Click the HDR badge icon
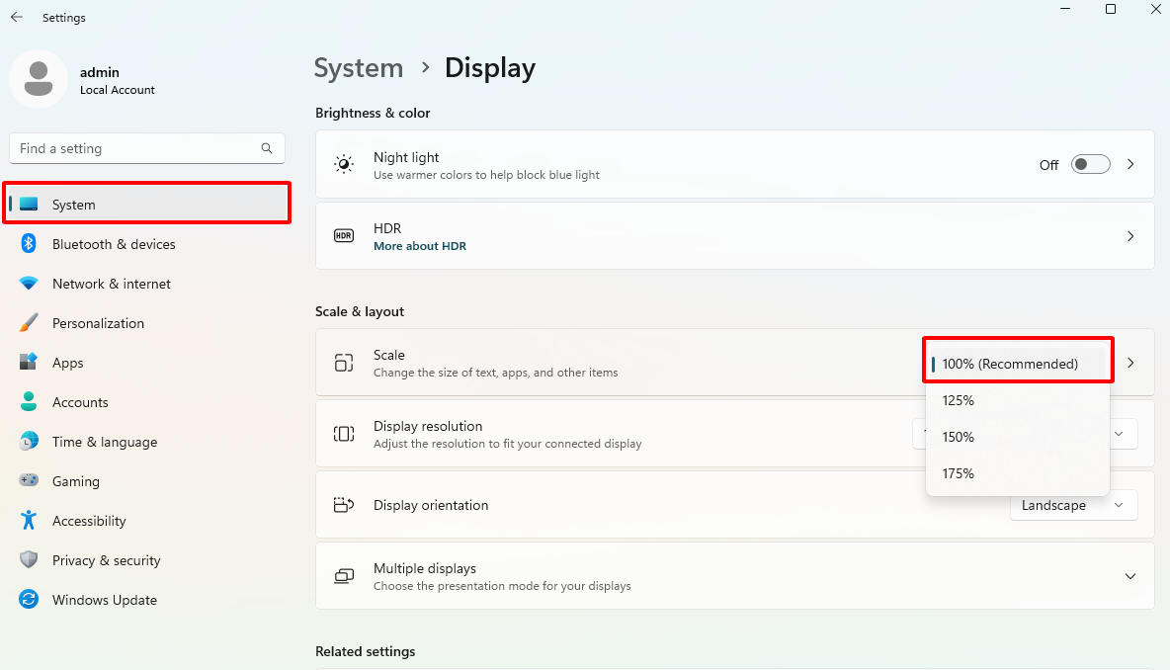 343,236
